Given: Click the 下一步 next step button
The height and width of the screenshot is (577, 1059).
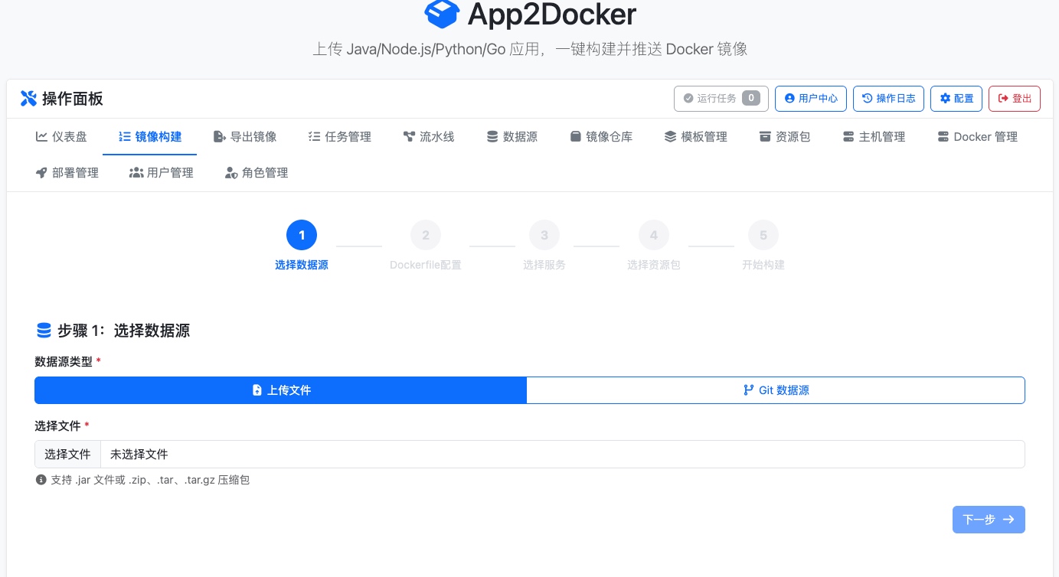Looking at the screenshot, I should coord(989,520).
